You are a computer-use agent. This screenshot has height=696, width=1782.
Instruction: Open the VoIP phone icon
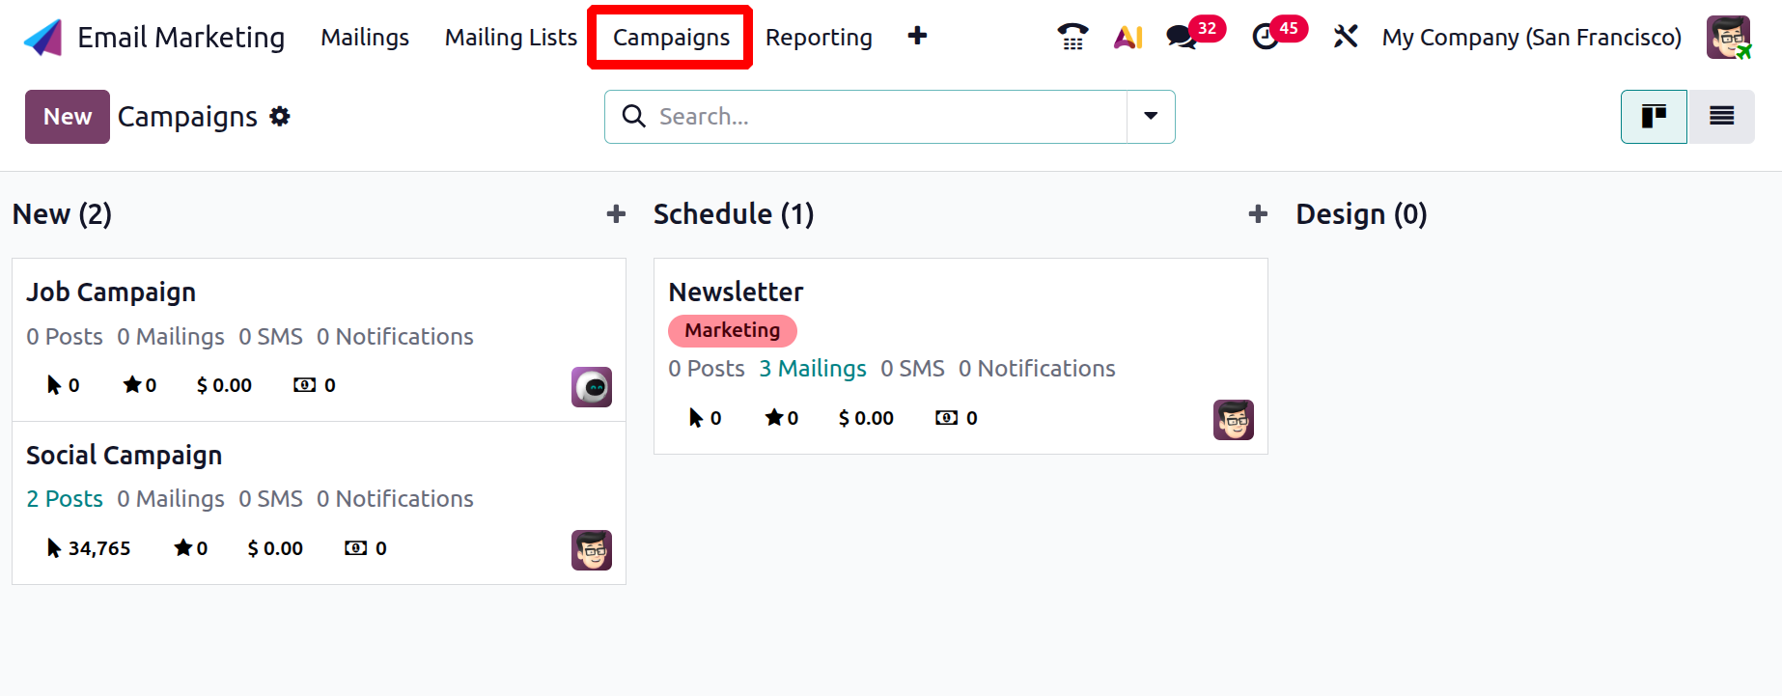point(1072,37)
